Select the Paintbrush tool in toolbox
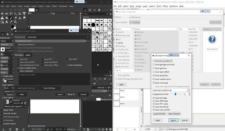 [11, 18]
